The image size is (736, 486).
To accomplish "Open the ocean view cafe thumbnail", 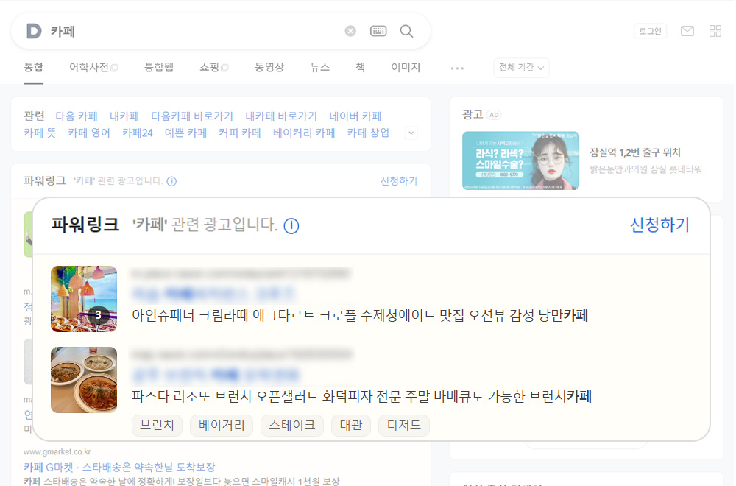I will click(84, 299).
